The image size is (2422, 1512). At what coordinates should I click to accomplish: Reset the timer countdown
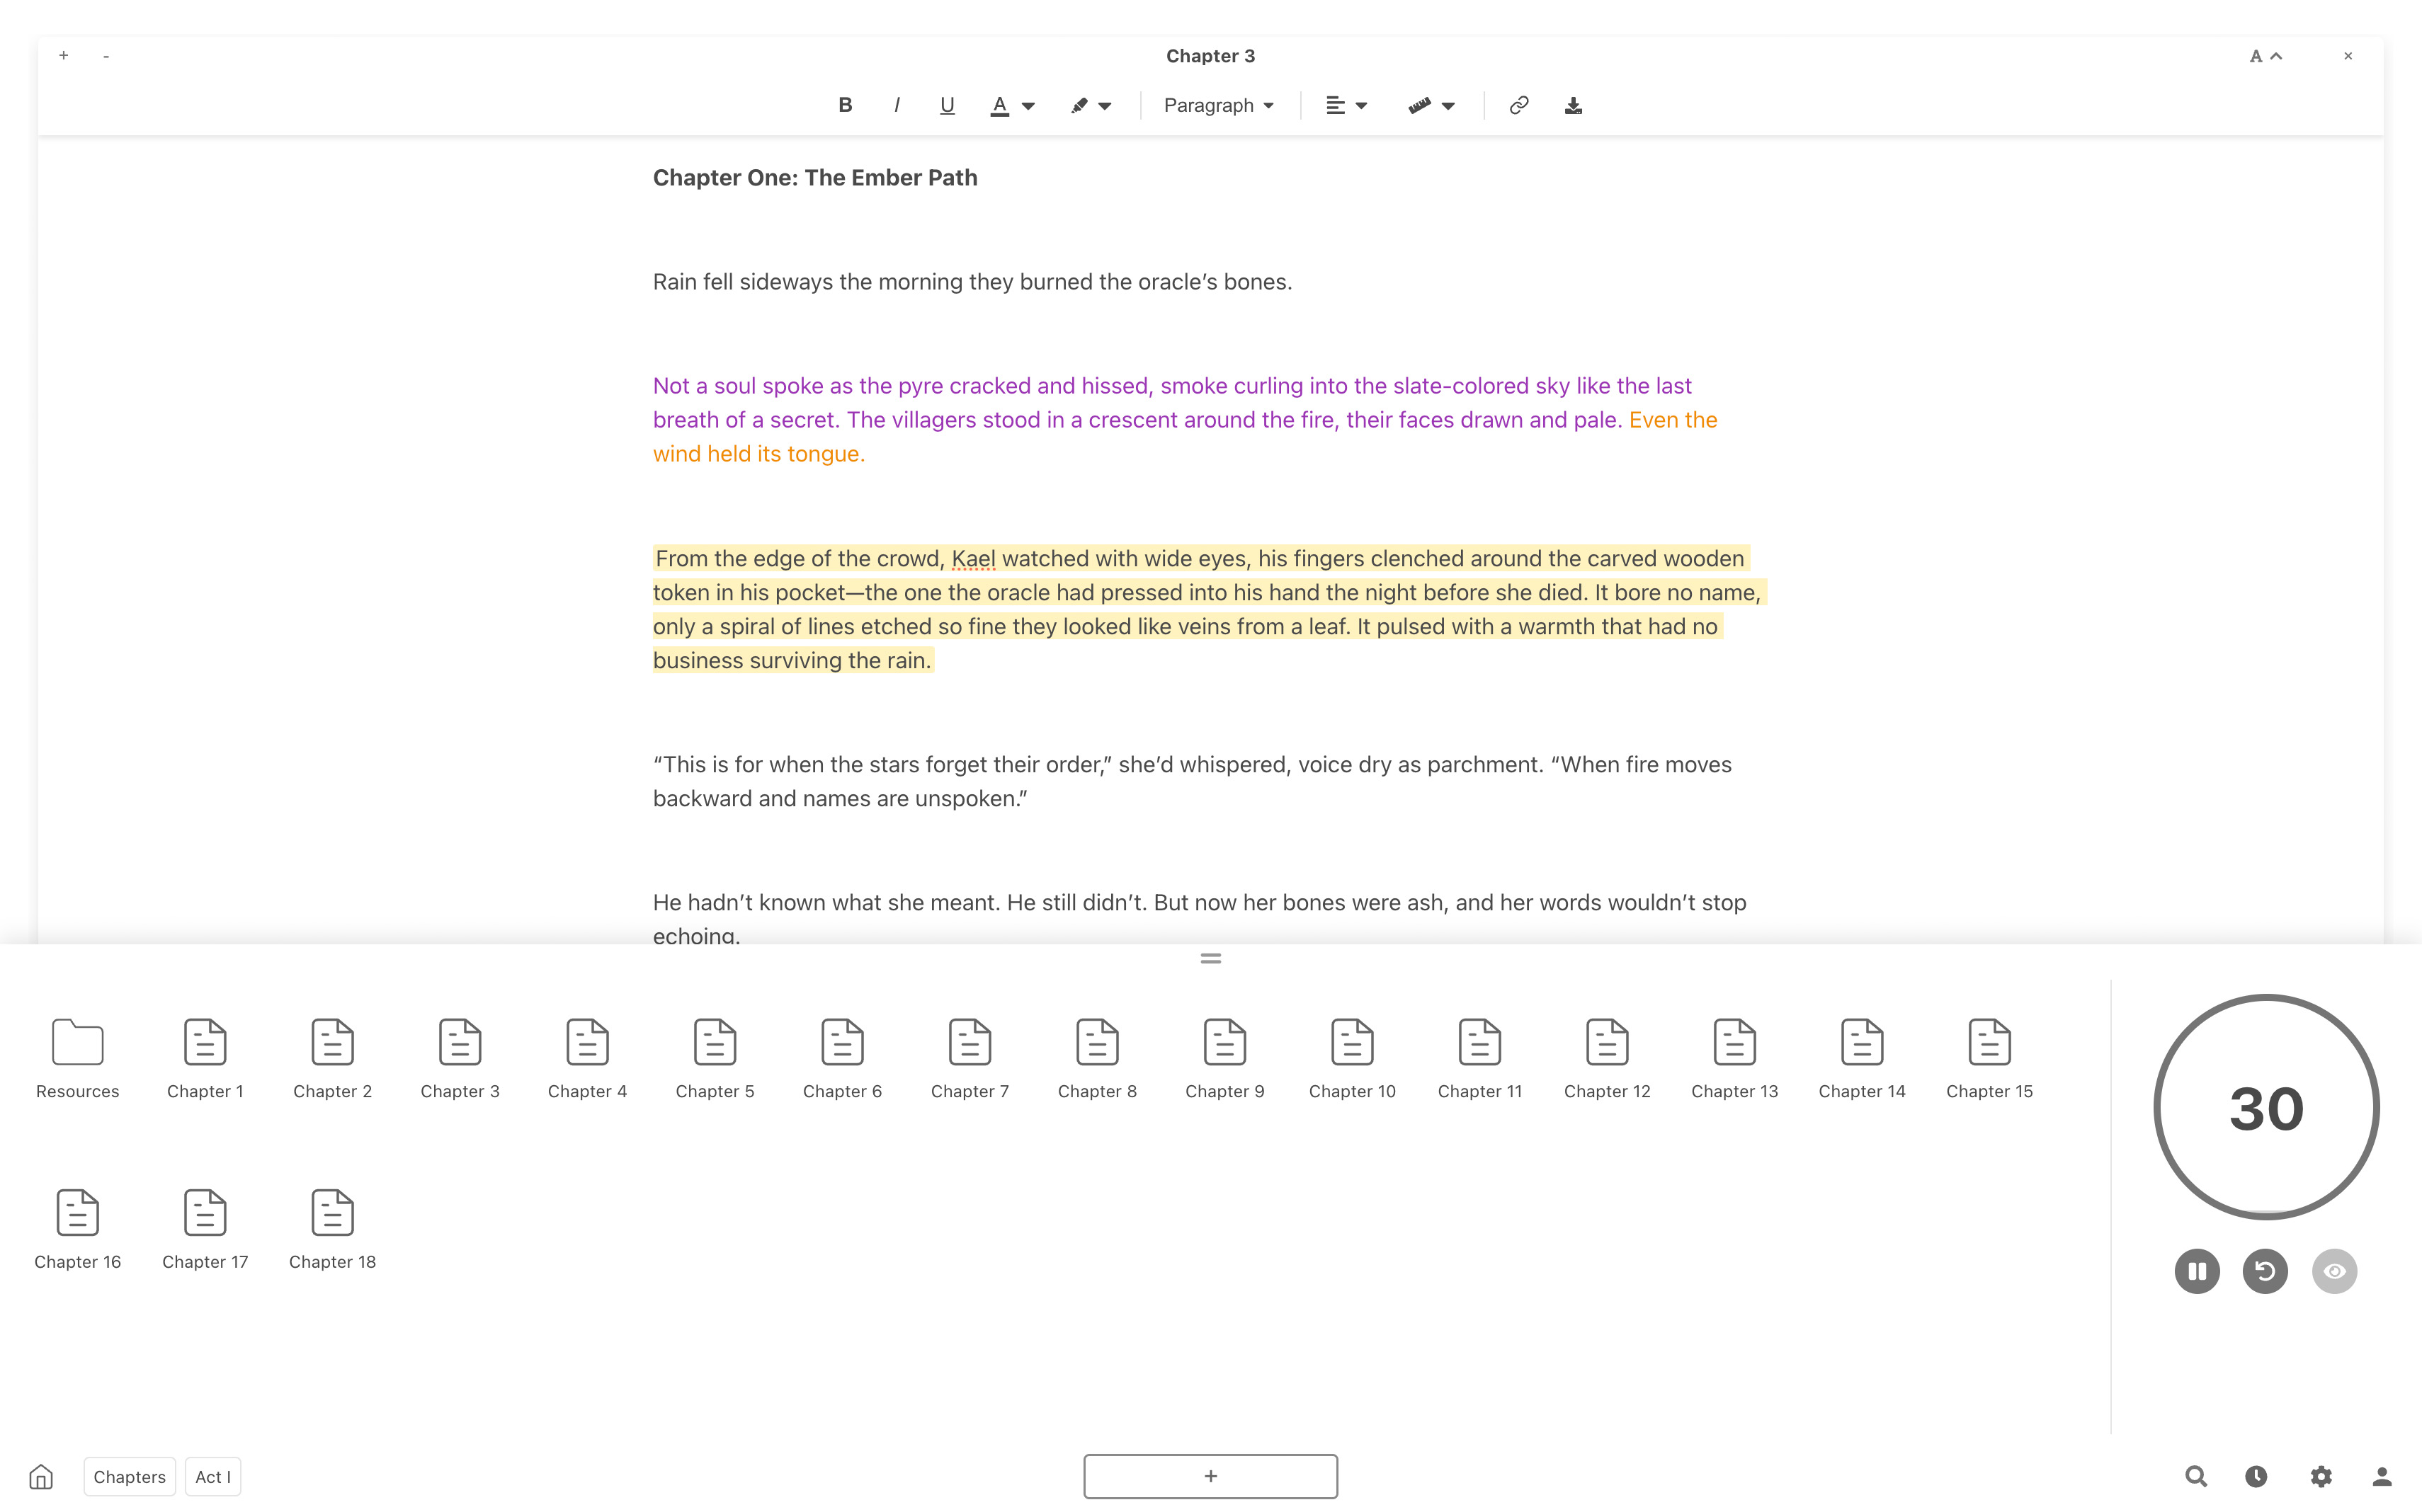[x=2265, y=1271]
